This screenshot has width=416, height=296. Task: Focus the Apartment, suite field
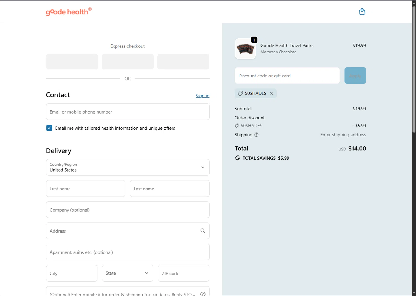click(128, 252)
